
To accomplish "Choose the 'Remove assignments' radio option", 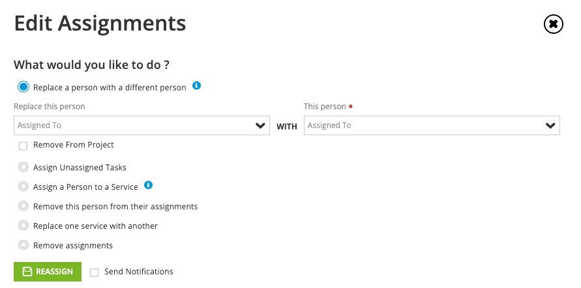I will tap(23, 245).
